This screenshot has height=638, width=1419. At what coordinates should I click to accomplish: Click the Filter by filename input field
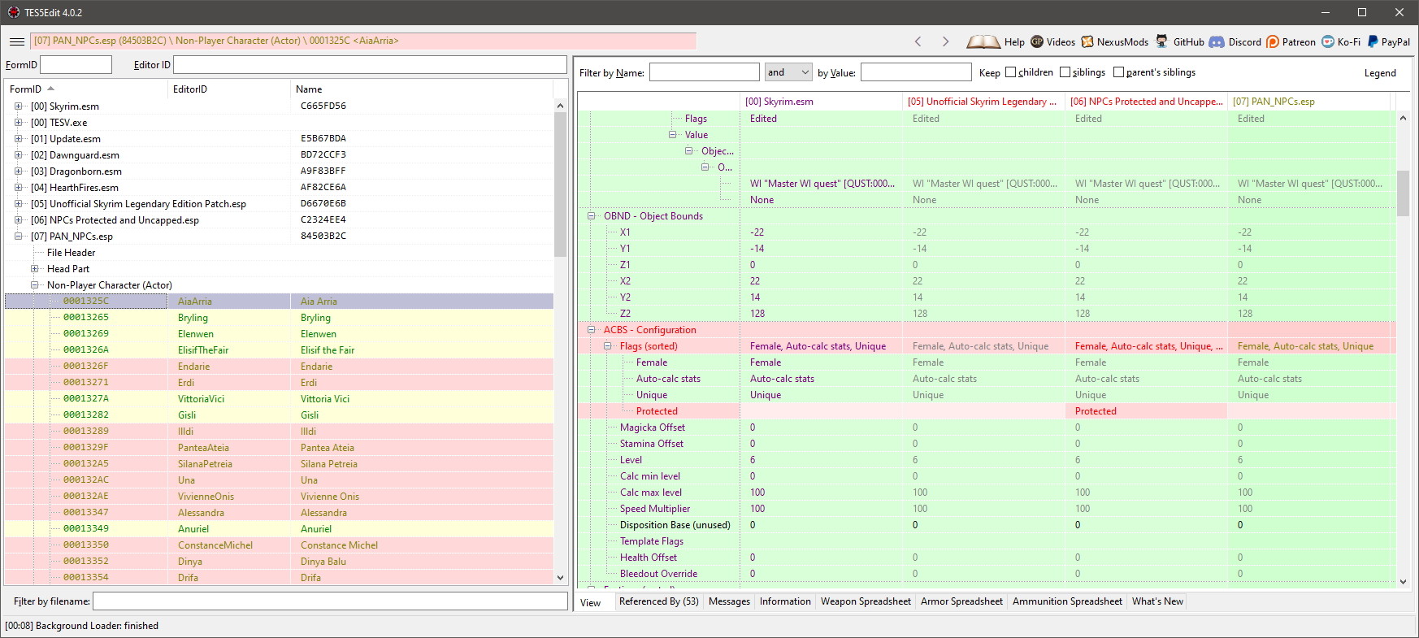[x=330, y=601]
